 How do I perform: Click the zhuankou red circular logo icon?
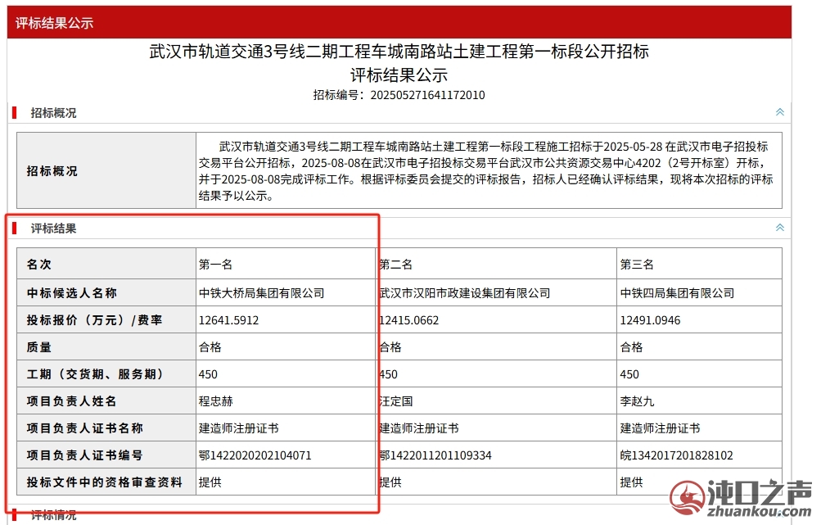click(687, 499)
